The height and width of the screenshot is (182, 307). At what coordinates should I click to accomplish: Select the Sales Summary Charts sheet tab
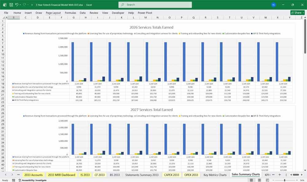246,174
